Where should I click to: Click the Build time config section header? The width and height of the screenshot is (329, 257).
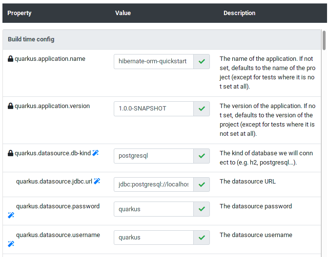point(162,39)
